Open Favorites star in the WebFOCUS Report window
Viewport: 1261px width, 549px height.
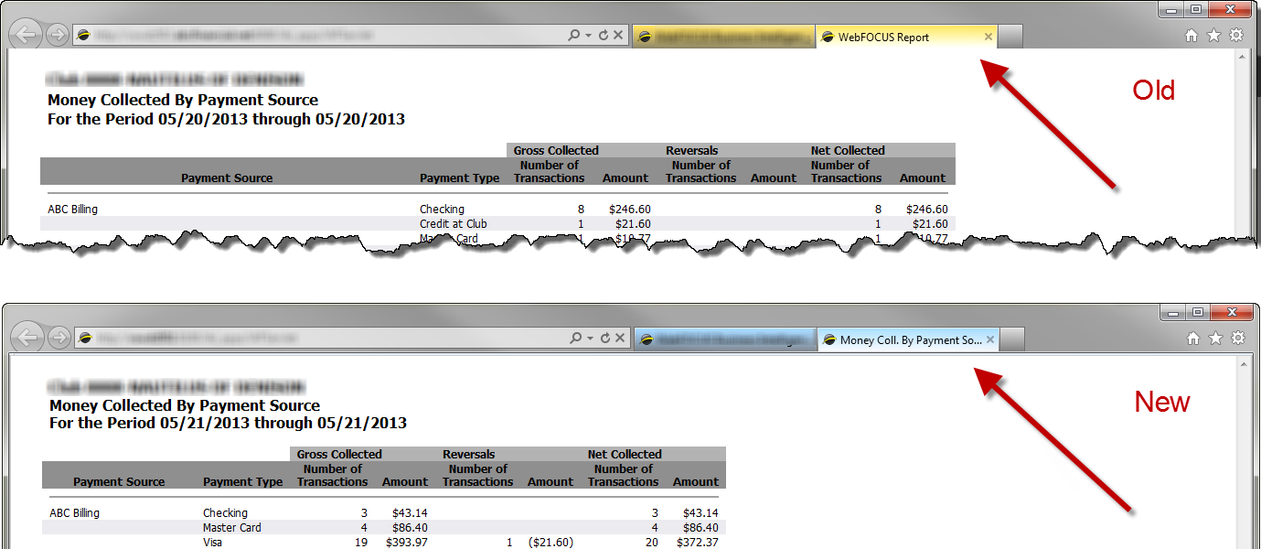[1213, 36]
